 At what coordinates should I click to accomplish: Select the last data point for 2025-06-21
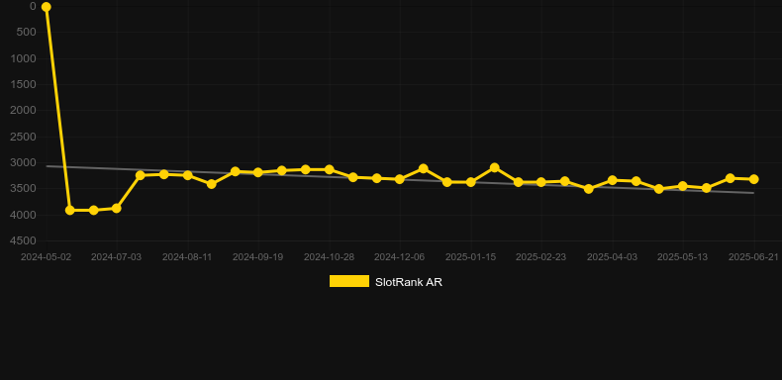753,179
